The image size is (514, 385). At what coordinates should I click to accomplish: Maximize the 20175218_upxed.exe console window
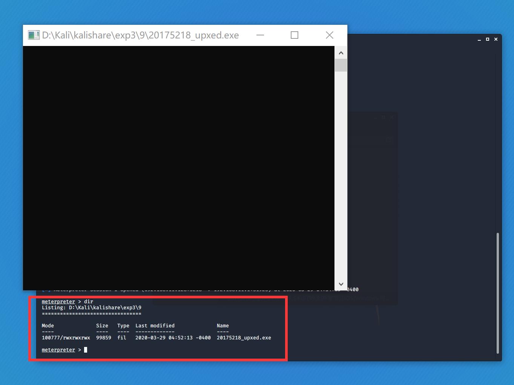(295, 35)
